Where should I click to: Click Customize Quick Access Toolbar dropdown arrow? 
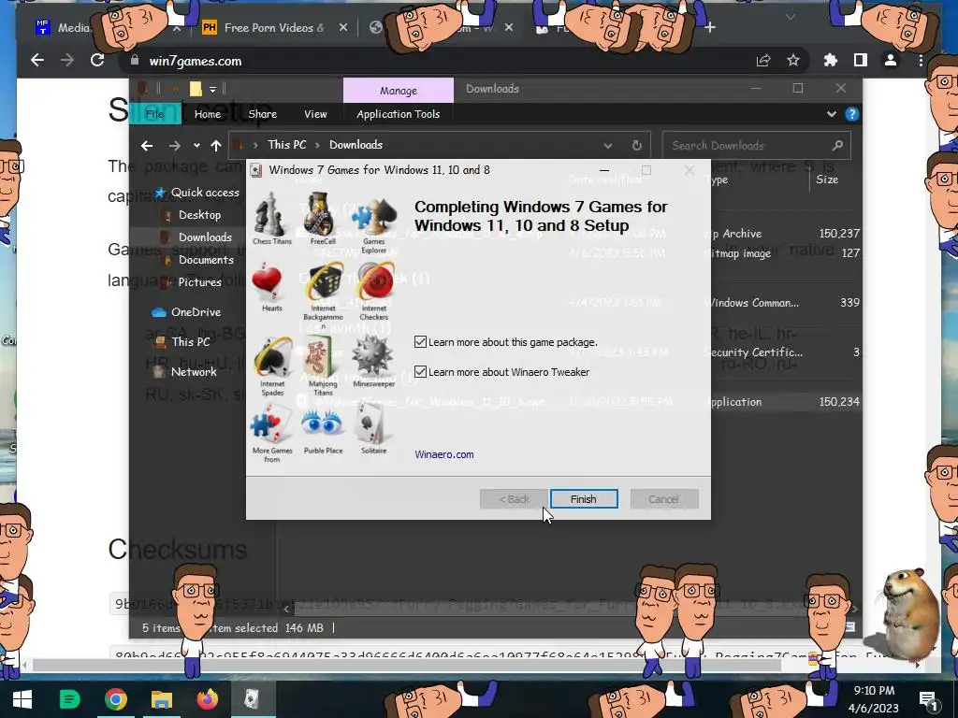point(212,90)
